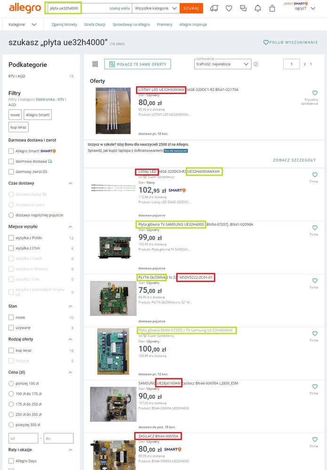The image size is (327, 470).
Task: Open favorites heart icon in header
Action: pyautogui.click(x=229, y=8)
